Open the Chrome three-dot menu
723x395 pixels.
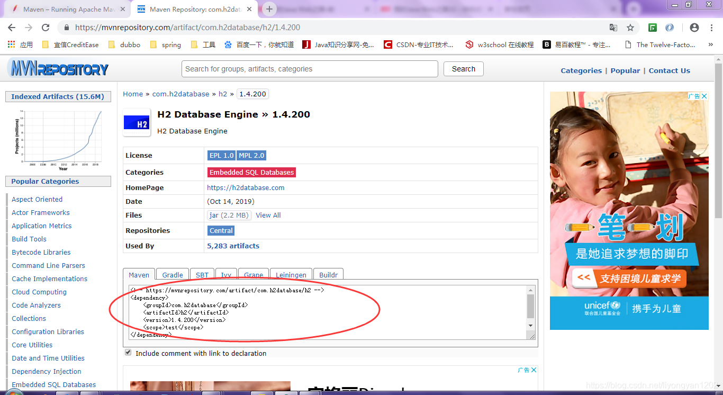[x=711, y=28]
